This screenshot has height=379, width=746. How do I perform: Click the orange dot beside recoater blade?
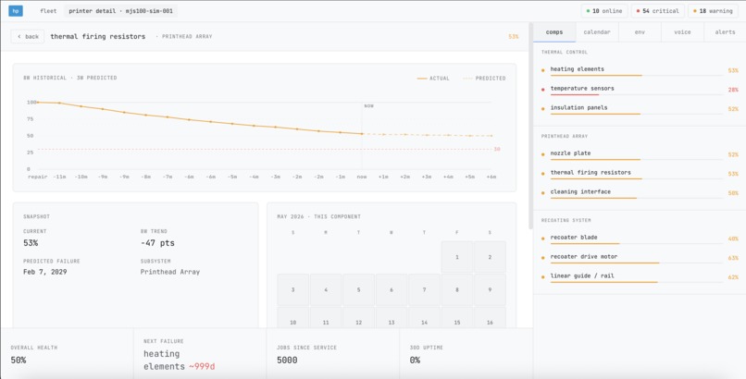543,238
